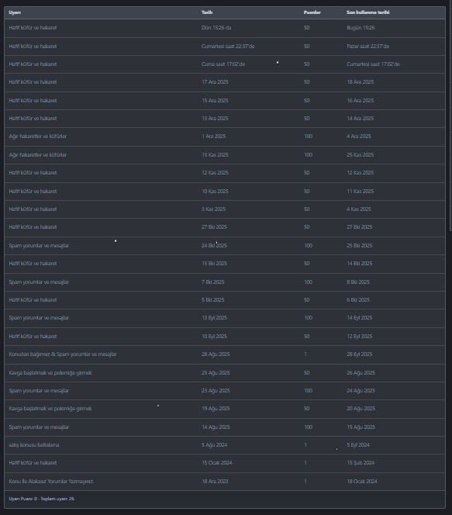Select the warning from Cuma 17:02

click(225, 64)
